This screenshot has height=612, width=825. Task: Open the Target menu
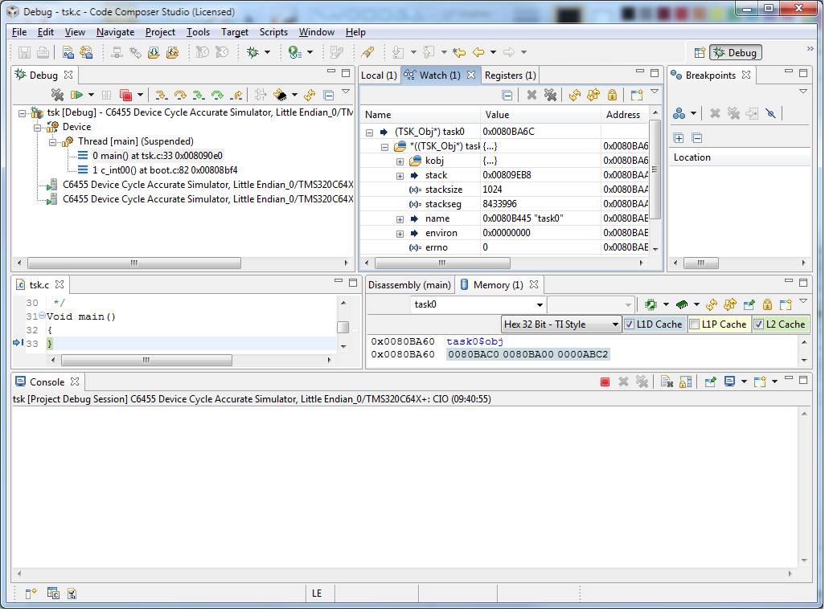235,32
